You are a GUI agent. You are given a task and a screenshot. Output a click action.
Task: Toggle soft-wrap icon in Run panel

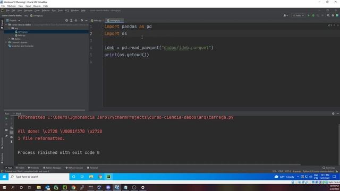[x=12, y=128]
